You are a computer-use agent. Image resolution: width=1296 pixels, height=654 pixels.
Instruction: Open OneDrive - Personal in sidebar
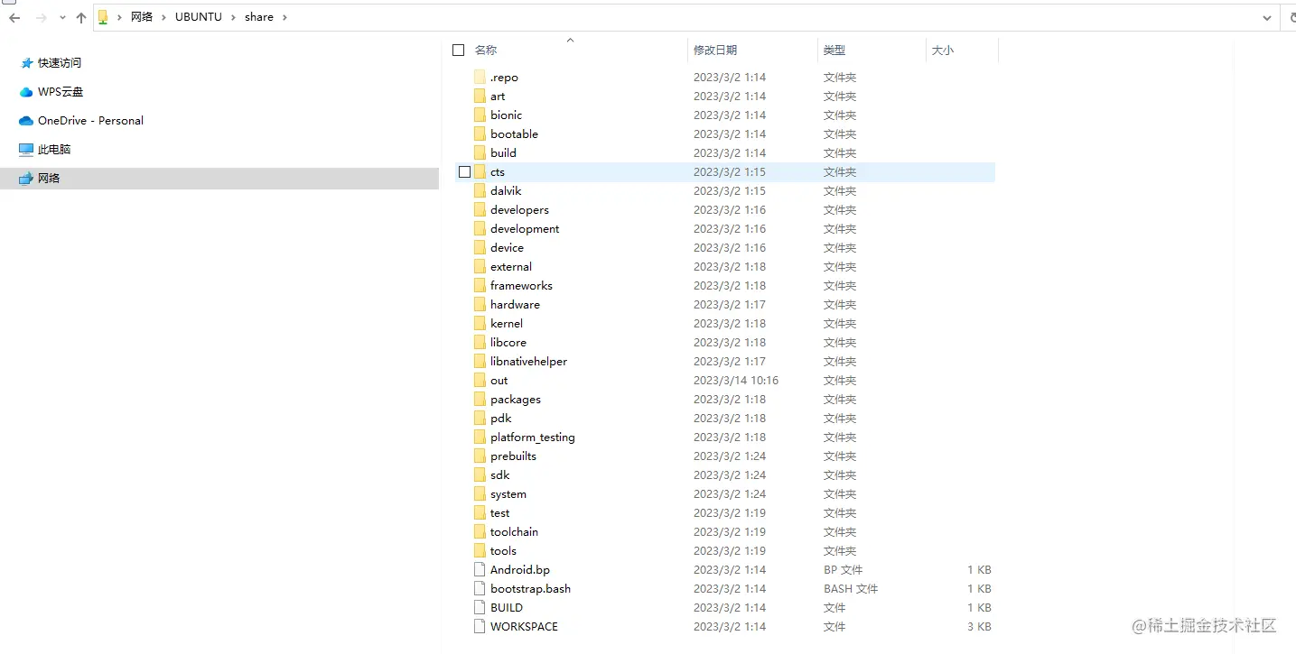click(x=90, y=121)
